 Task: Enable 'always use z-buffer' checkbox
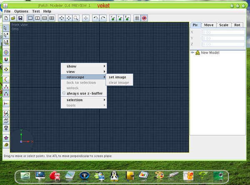(64, 93)
